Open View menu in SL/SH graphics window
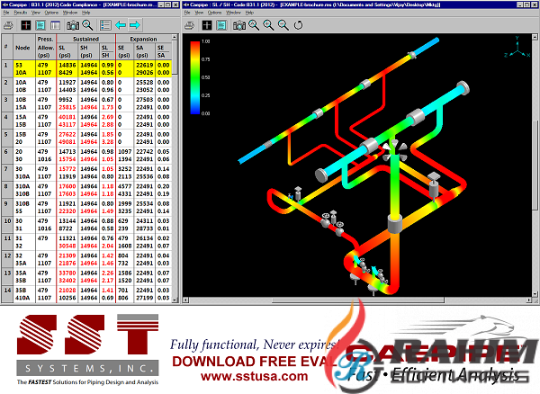The width and height of the screenshot is (540, 394). click(x=199, y=13)
